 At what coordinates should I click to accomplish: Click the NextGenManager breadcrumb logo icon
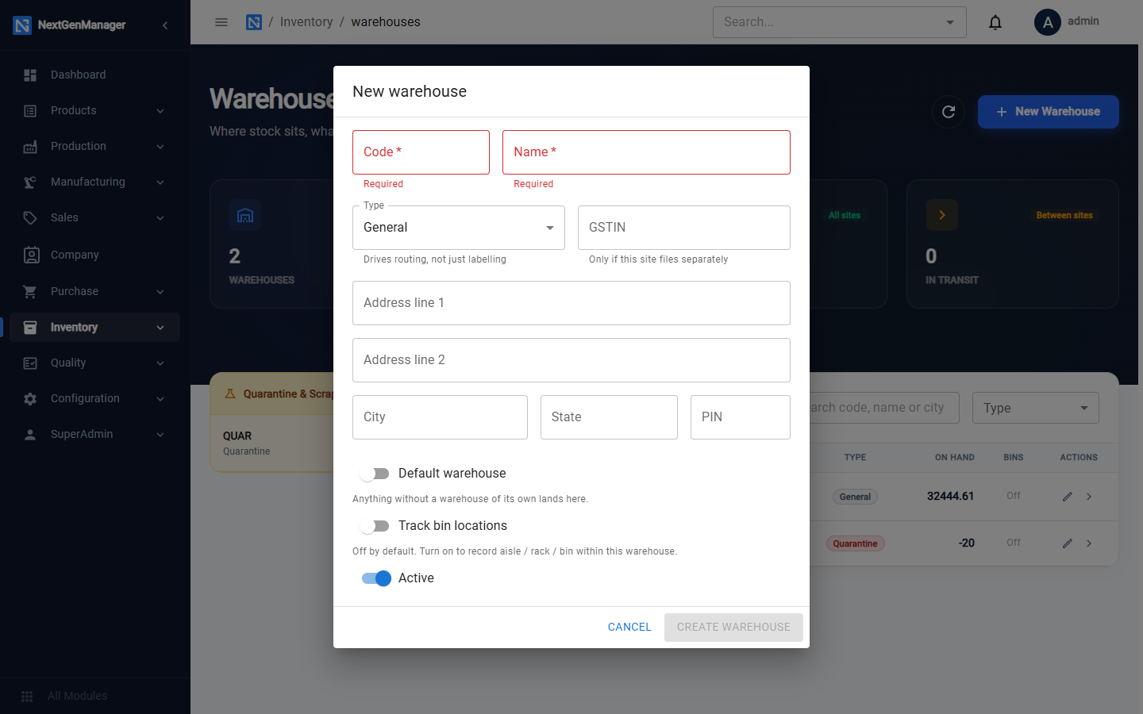254,22
